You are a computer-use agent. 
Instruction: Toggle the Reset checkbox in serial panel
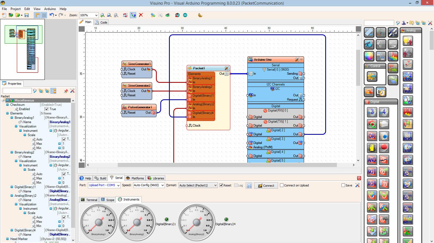221,185
